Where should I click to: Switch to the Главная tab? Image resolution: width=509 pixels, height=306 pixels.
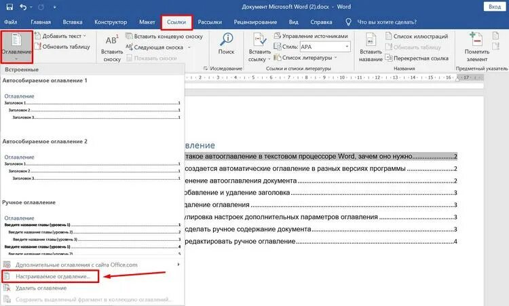point(41,22)
